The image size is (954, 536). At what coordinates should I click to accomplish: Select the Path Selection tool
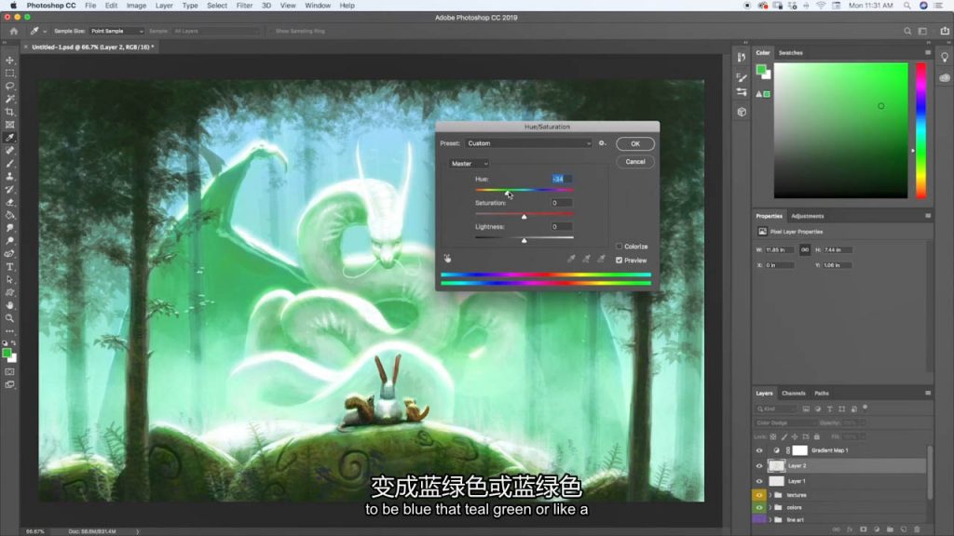click(x=9, y=279)
